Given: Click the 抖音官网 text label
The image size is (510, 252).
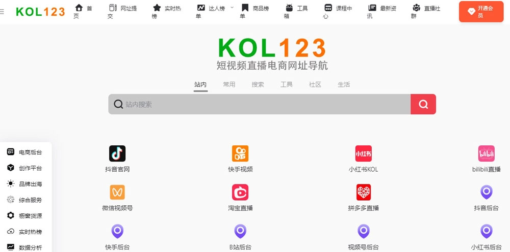Looking at the screenshot, I should pyautogui.click(x=117, y=169).
